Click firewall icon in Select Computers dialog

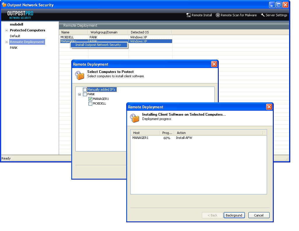(80, 75)
